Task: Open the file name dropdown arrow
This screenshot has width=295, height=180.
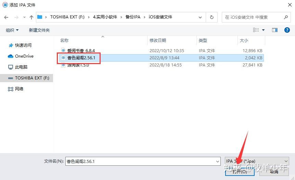Action: coord(218,161)
